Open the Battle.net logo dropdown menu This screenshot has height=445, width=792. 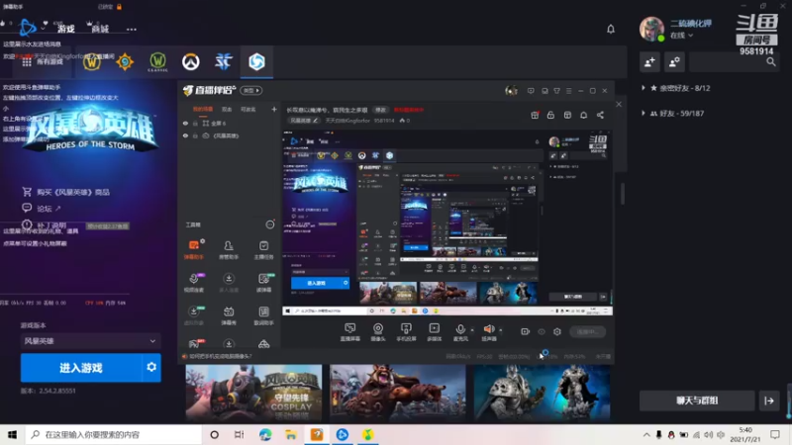(31, 28)
